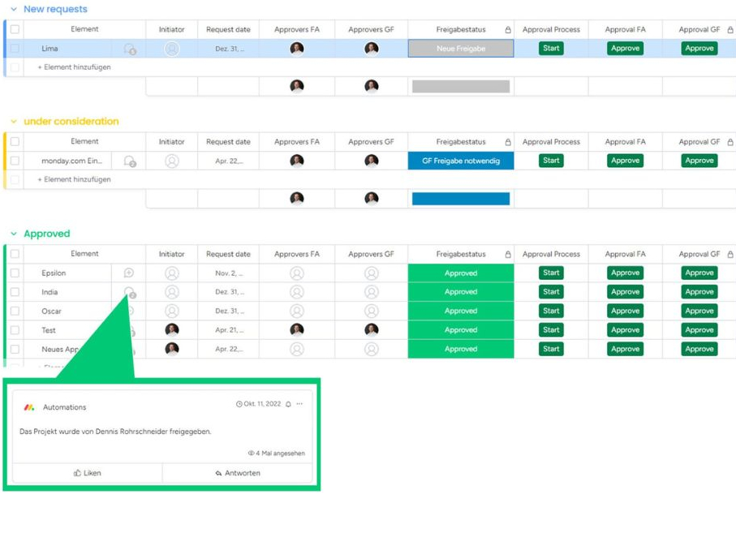Click Liken on the Automations update

coord(87,474)
